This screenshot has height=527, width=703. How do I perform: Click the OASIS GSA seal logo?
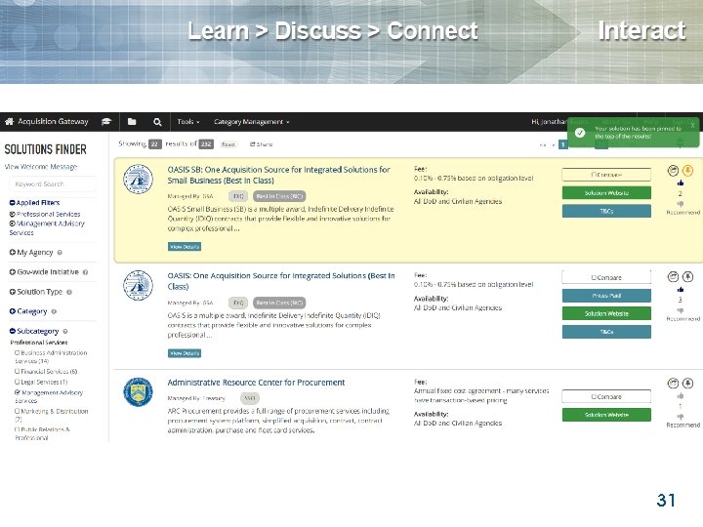(x=138, y=285)
